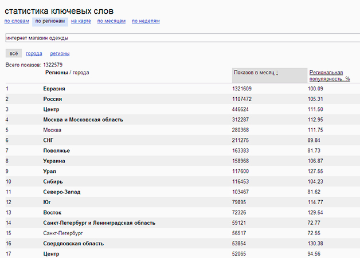Click the value 1321609 for Евразия

click(x=242, y=89)
